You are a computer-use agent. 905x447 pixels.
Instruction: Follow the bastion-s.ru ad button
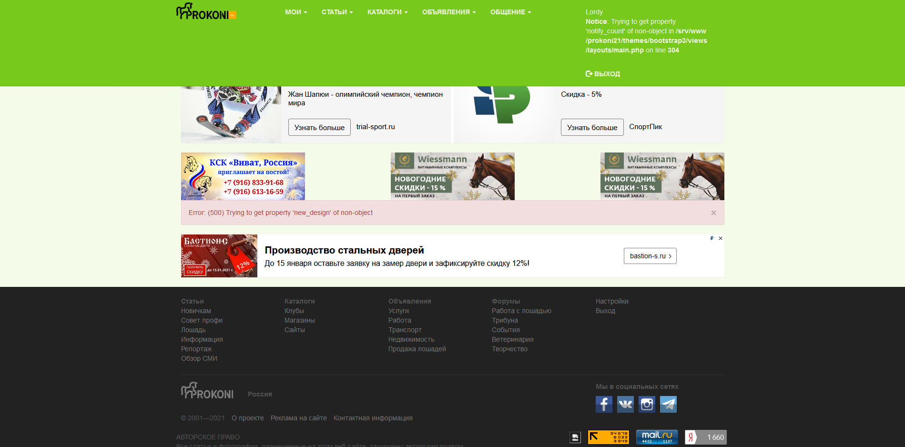click(x=650, y=256)
